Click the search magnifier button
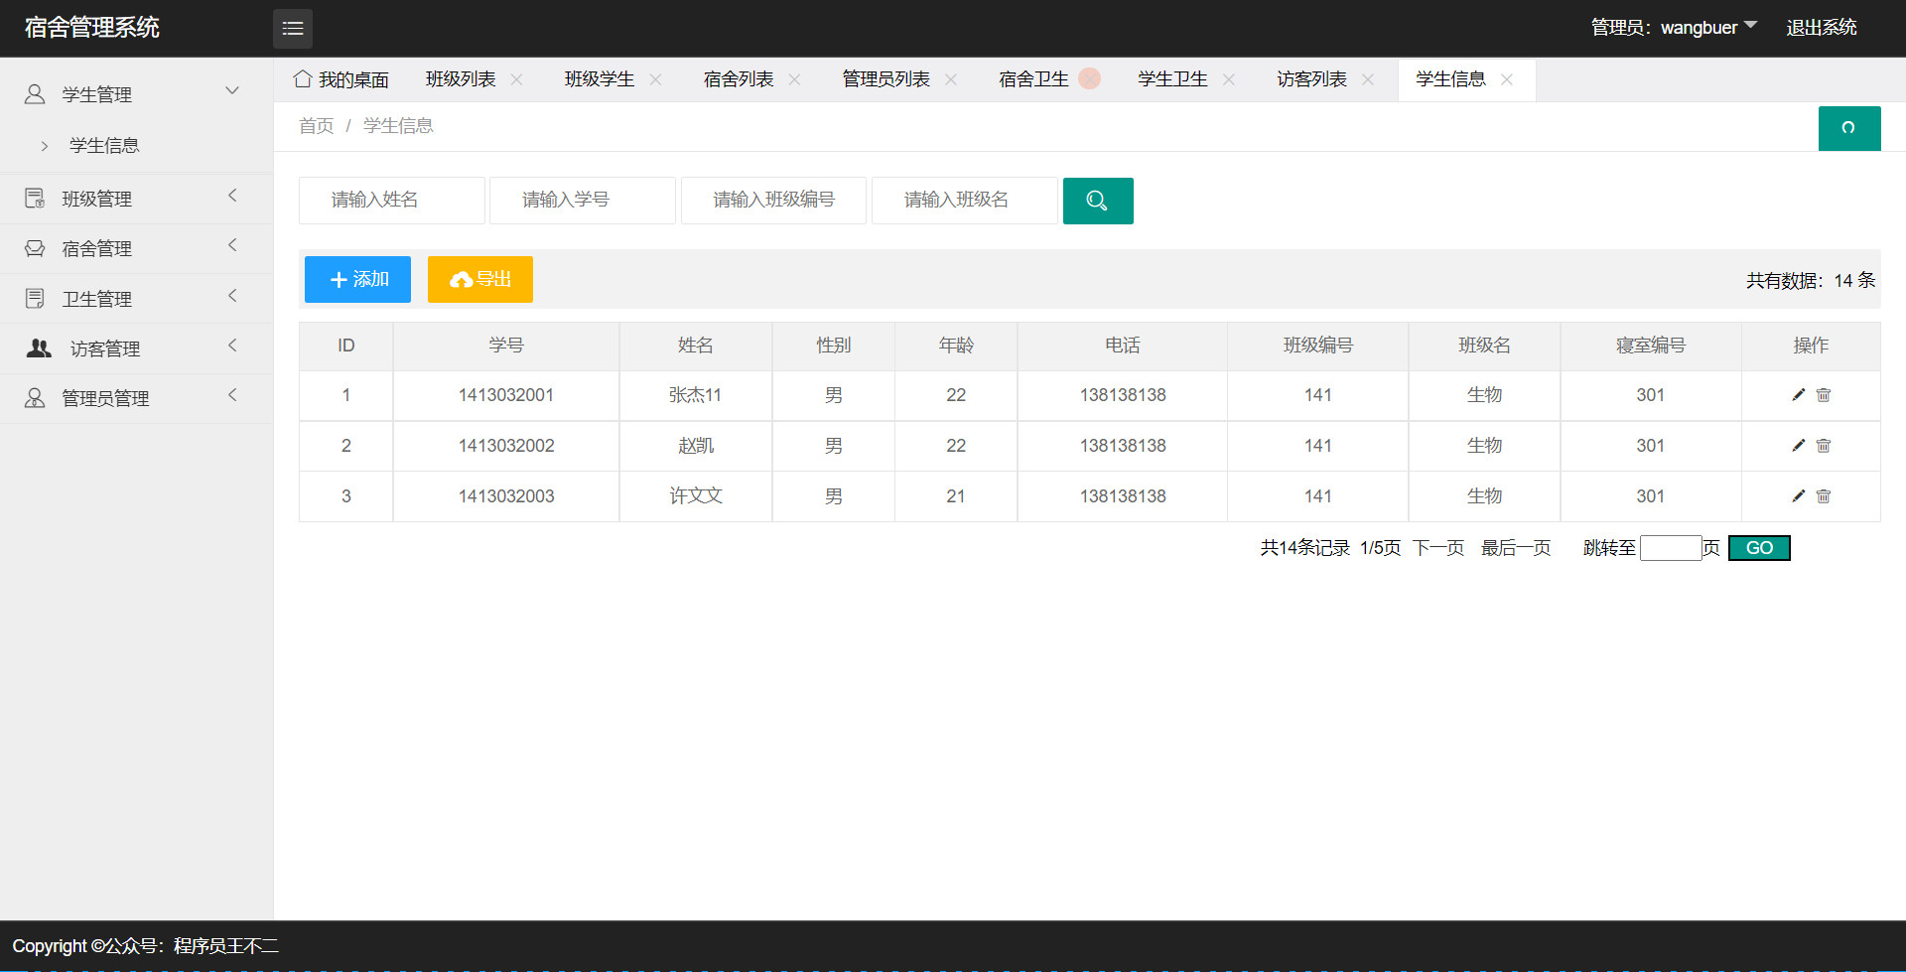This screenshot has height=972, width=1906. [x=1097, y=201]
